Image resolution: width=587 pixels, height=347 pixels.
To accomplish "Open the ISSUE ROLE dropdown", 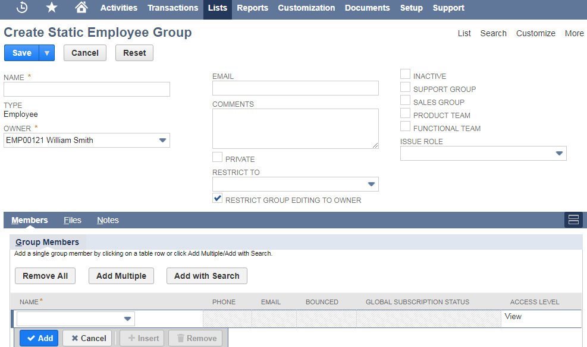I will [x=560, y=153].
